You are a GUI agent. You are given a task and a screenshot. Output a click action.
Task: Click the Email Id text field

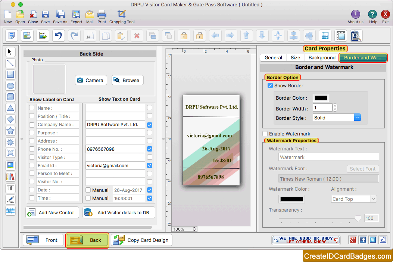point(115,165)
